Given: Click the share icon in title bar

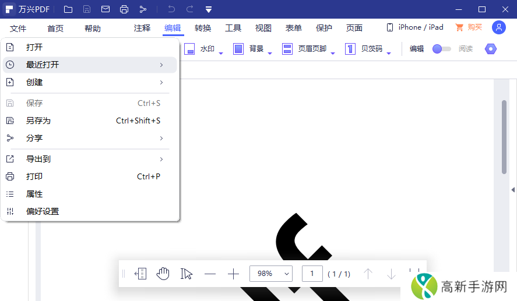Looking at the screenshot, I should click(143, 9).
